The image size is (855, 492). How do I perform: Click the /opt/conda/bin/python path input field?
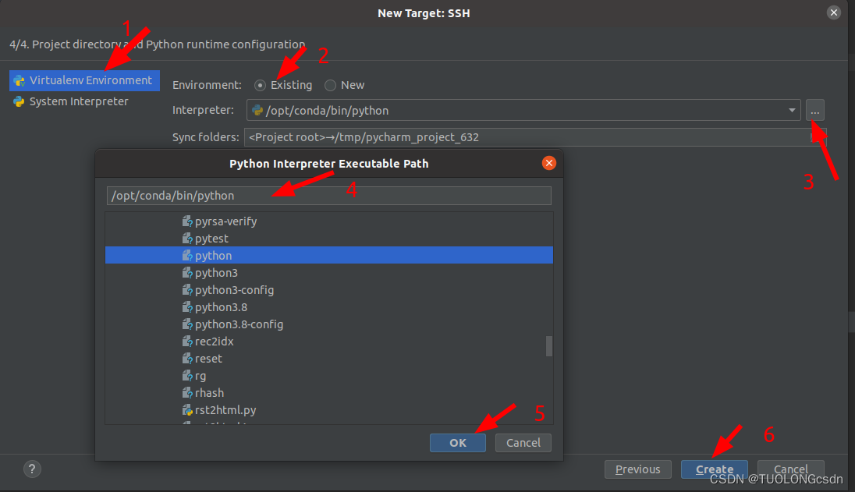328,195
